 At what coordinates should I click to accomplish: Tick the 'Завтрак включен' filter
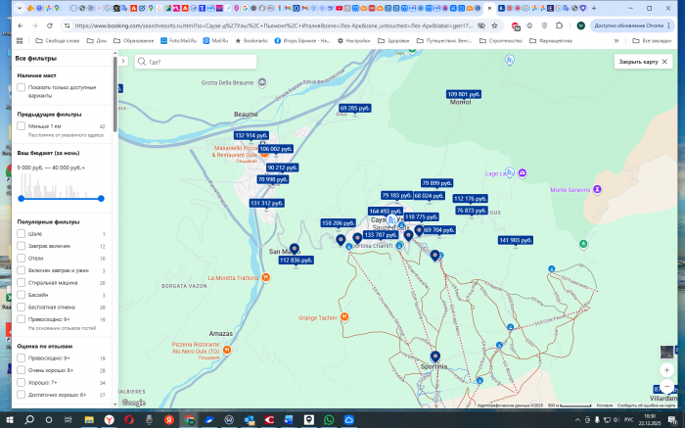click(x=22, y=246)
